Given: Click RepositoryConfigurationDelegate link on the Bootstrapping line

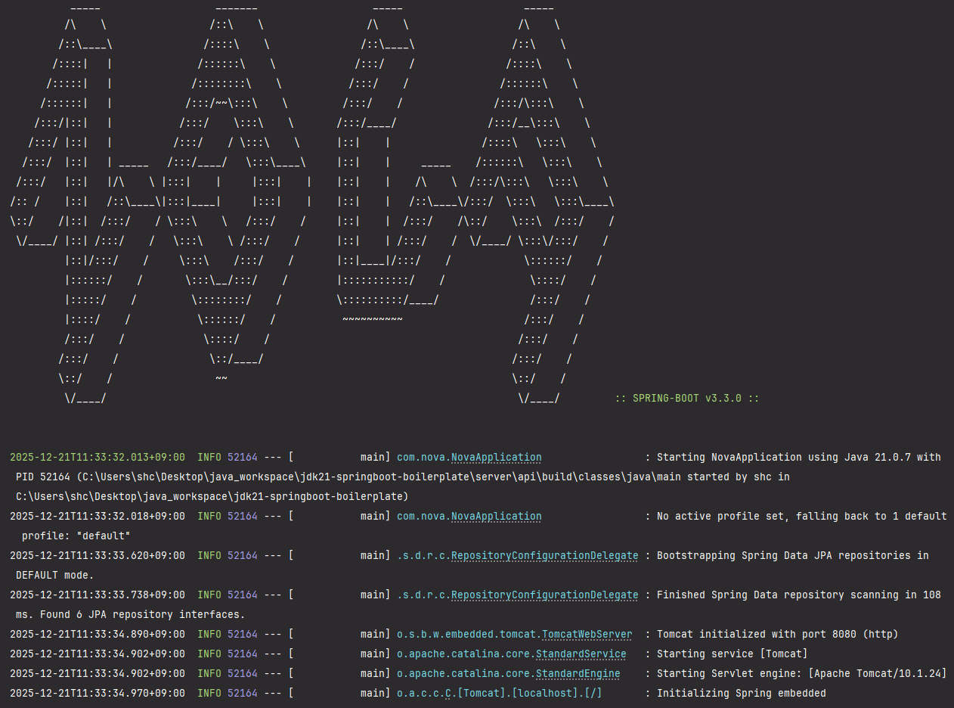Looking at the screenshot, I should click(544, 556).
